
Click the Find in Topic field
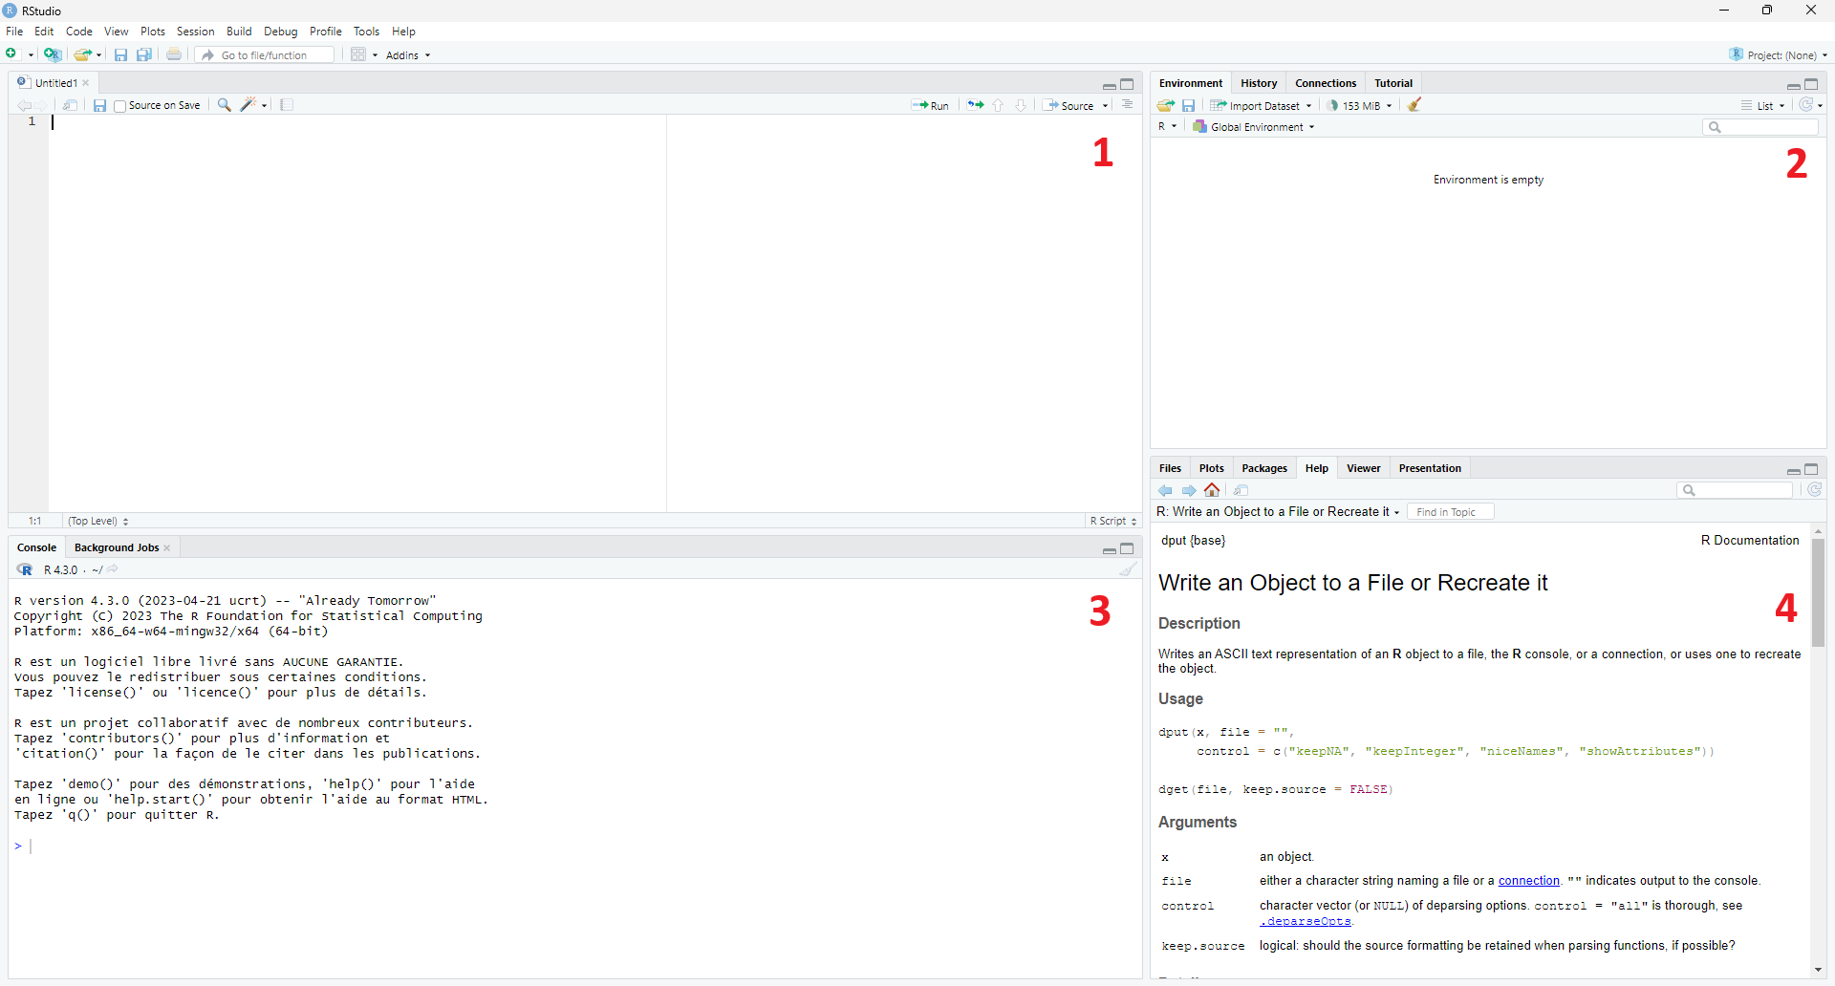point(1450,512)
